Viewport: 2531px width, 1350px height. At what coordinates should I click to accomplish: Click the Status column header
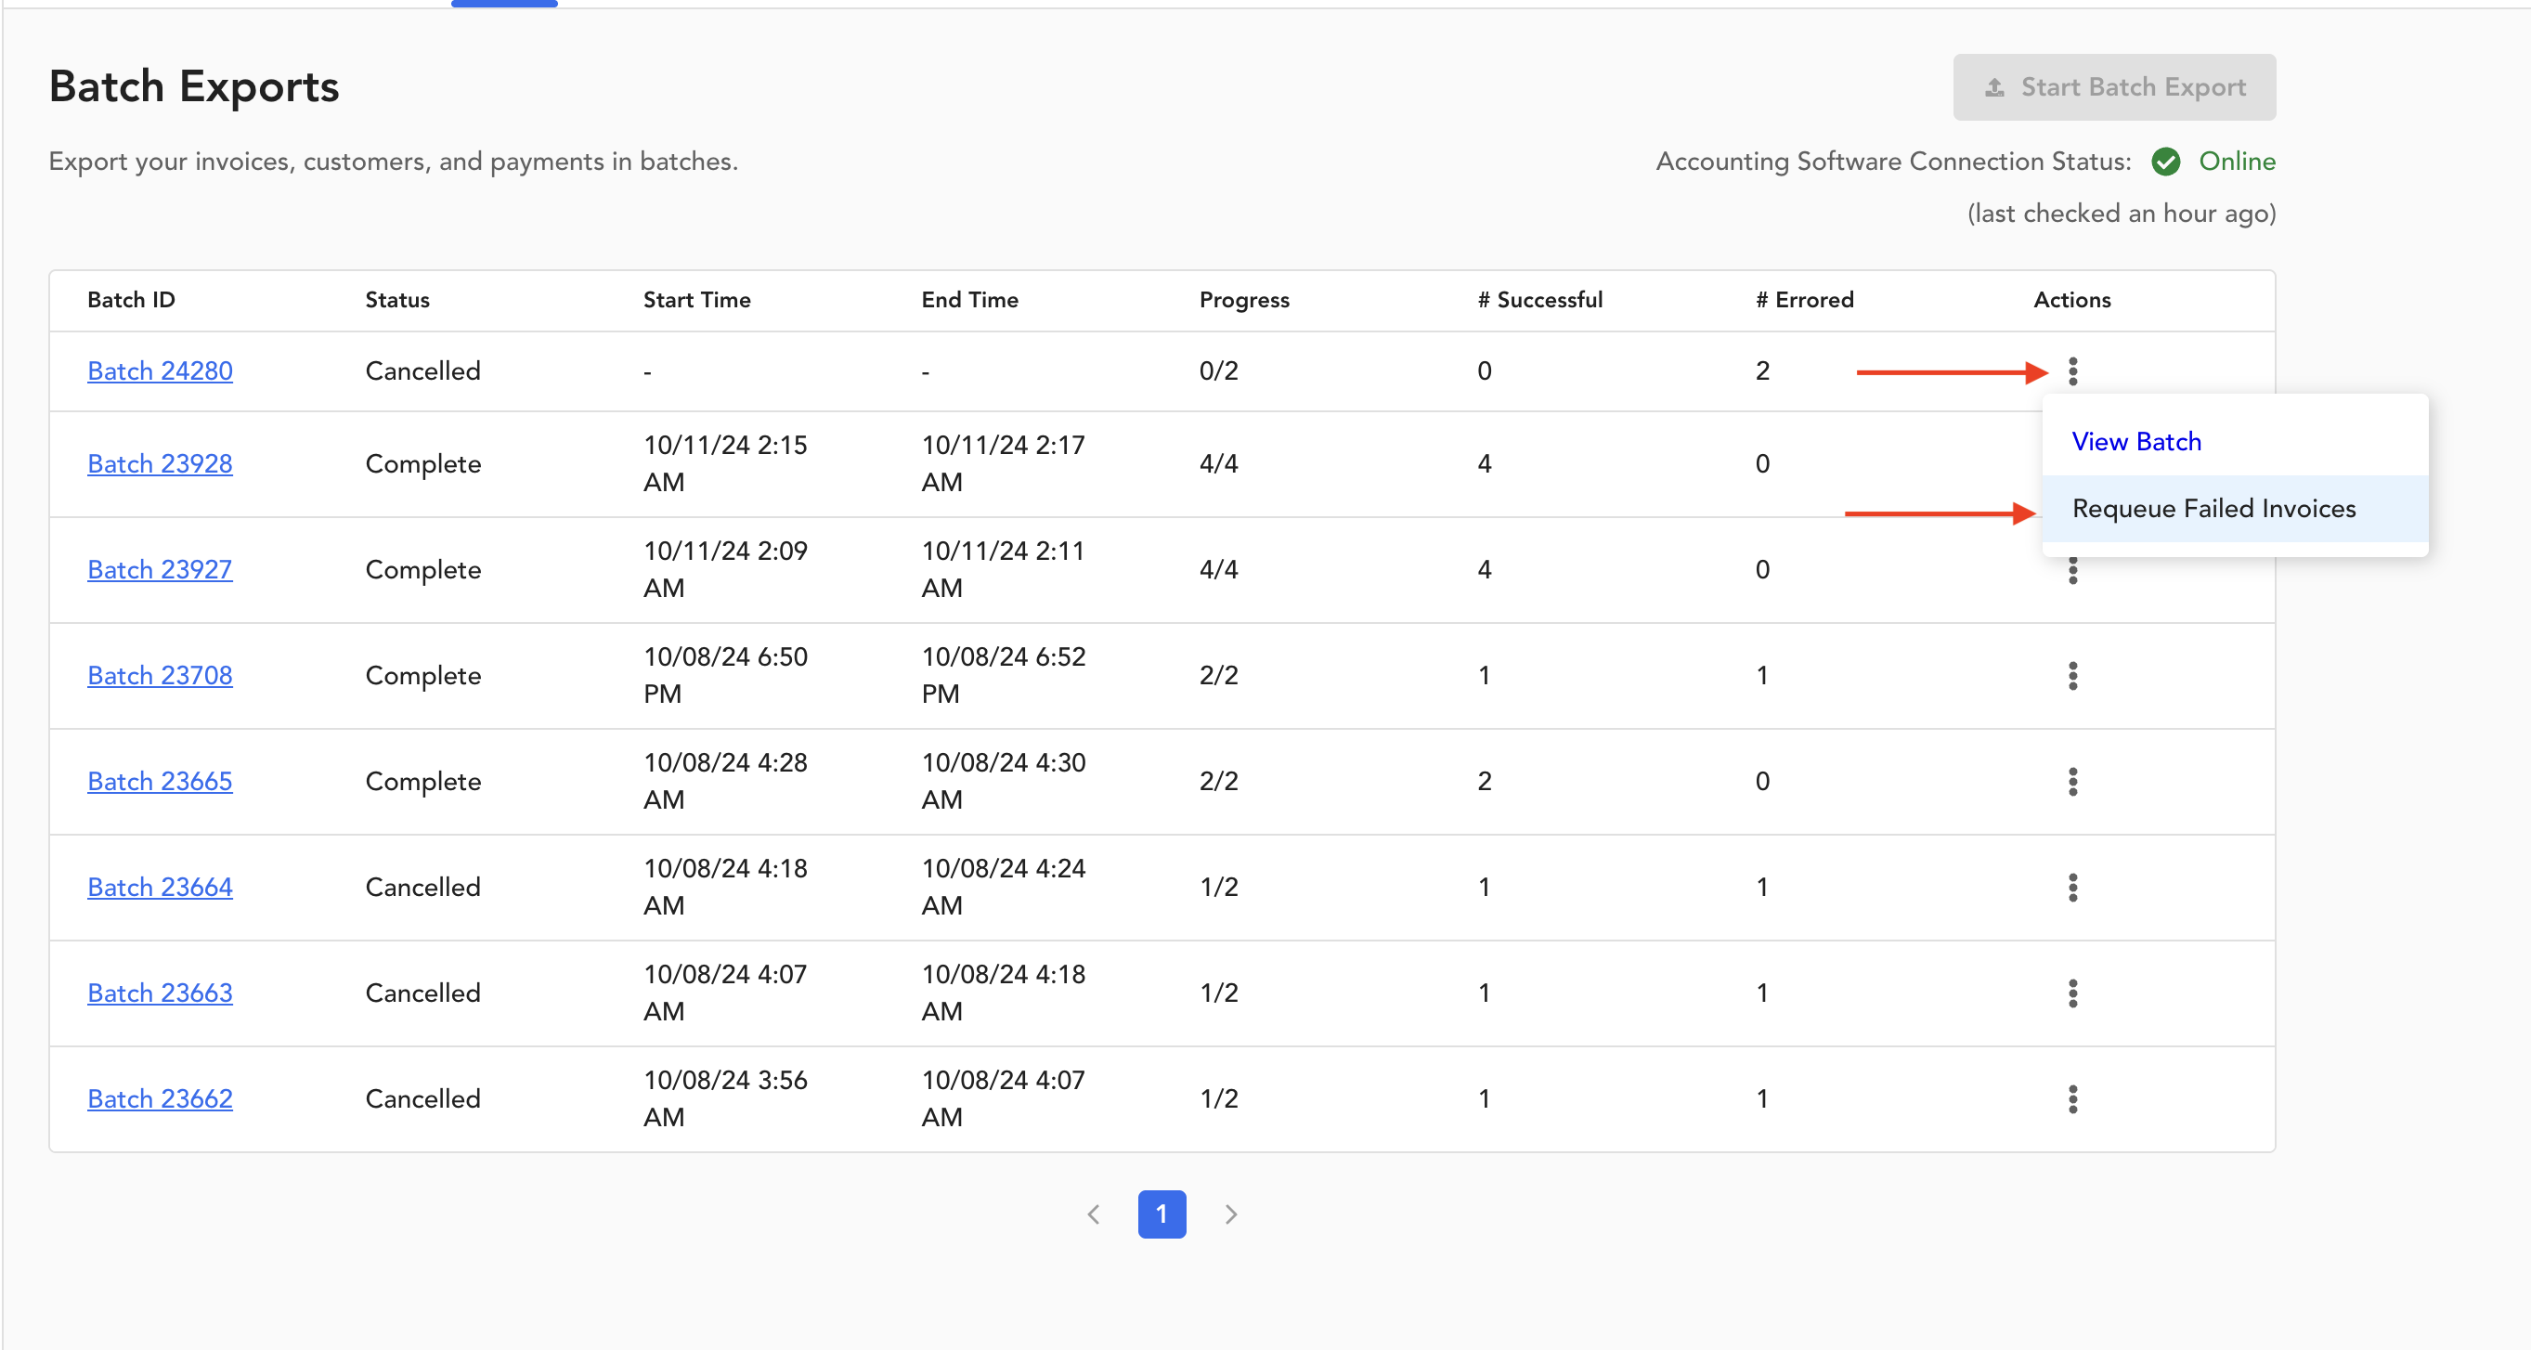pos(397,301)
